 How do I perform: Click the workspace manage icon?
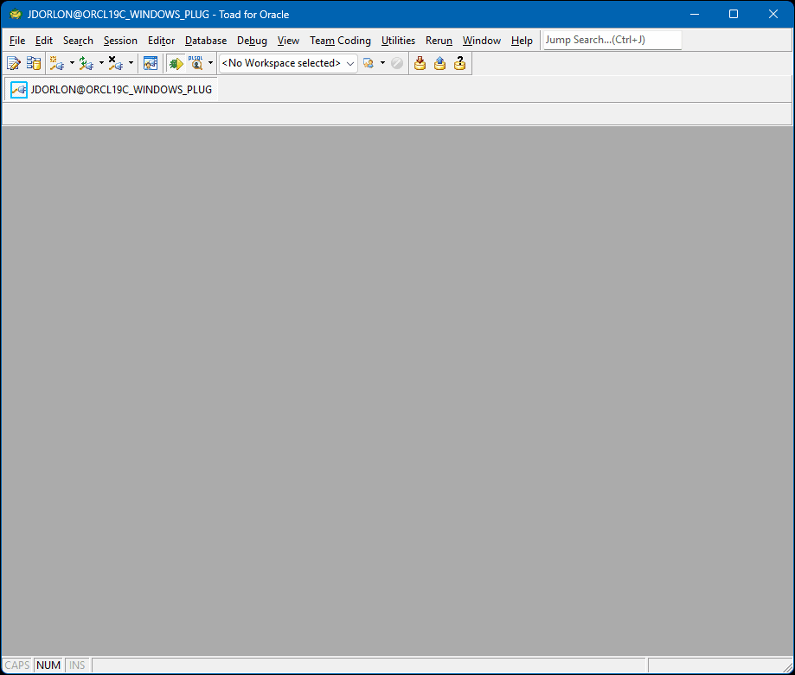369,63
